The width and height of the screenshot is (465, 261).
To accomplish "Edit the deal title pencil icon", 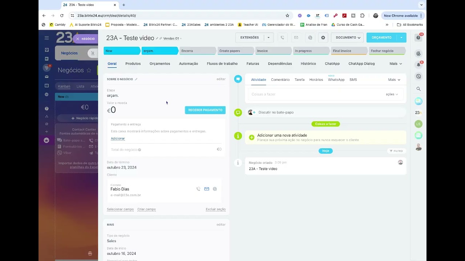I will coord(157,38).
